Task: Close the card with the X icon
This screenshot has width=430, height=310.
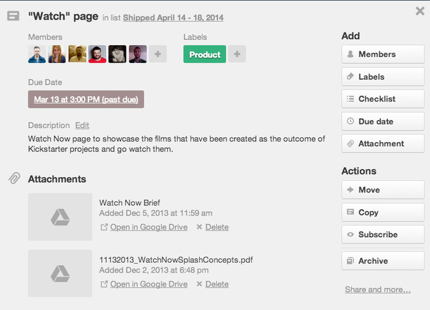Action: [420, 11]
